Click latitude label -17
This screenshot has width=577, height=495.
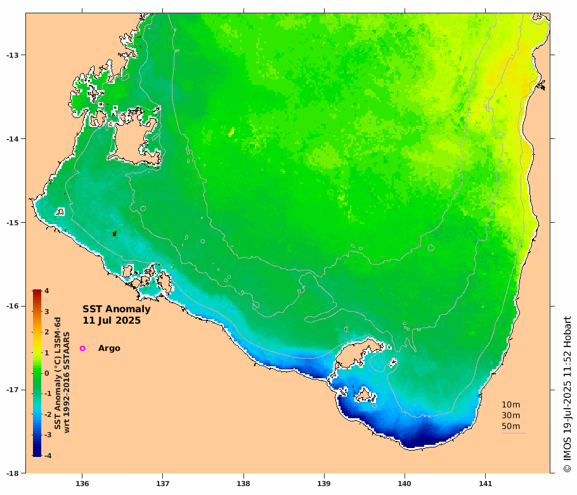pyautogui.click(x=12, y=390)
